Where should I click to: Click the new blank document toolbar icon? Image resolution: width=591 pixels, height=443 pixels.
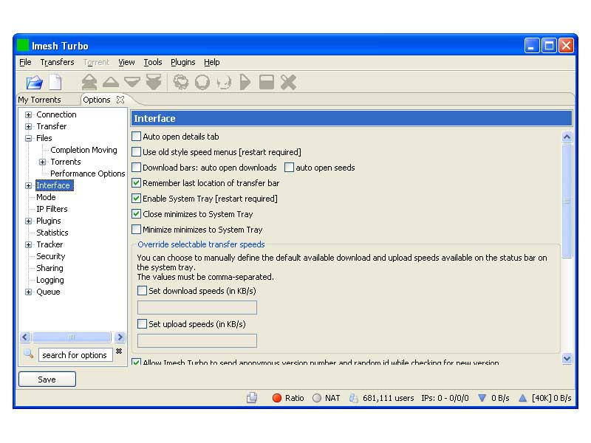[x=55, y=83]
